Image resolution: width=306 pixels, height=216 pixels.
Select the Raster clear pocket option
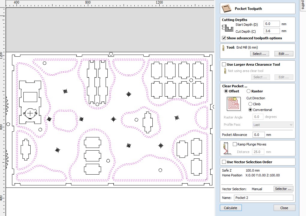pos(248,91)
